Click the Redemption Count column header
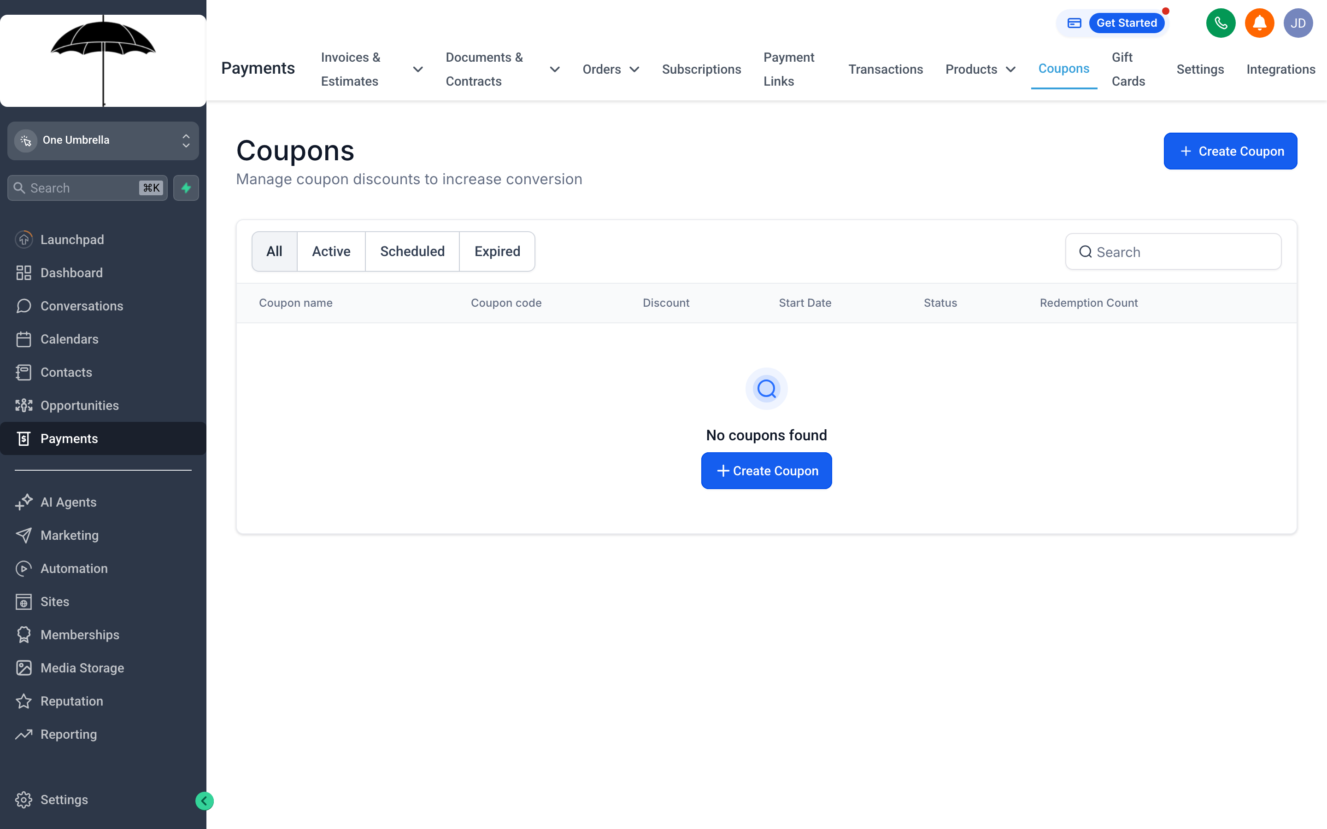Viewport: 1327px width, 829px height. coord(1088,303)
